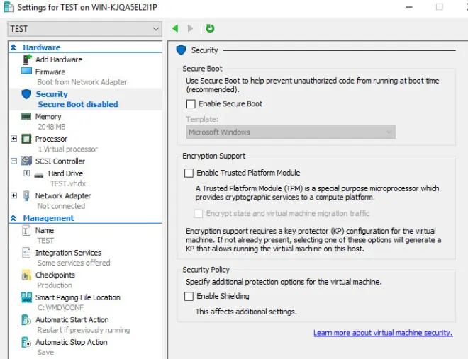Click the green back arrow icon
Viewport: 468px width, 359px height.
175,28
